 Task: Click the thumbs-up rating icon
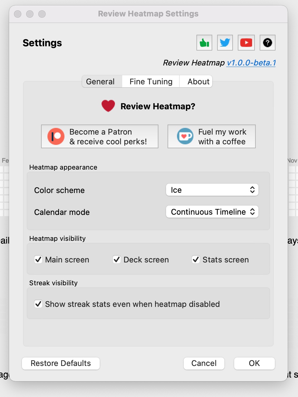pyautogui.click(x=204, y=43)
